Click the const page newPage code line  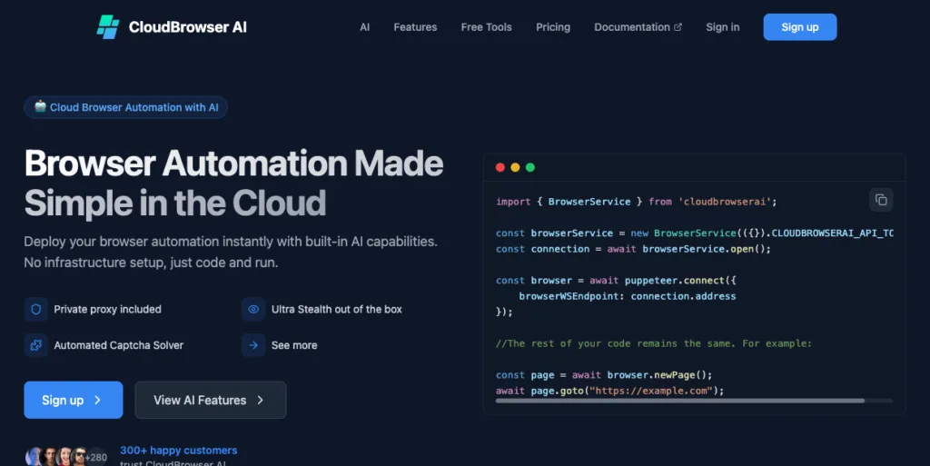(x=604, y=375)
